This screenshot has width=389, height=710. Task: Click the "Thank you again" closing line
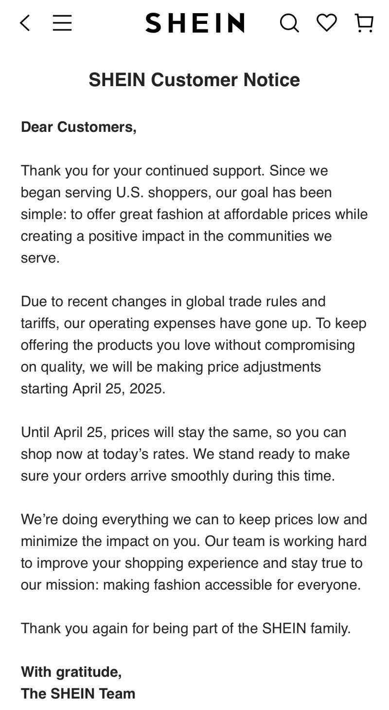point(186,629)
